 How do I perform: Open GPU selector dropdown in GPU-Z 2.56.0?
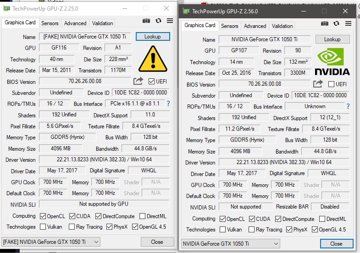(x=231, y=243)
